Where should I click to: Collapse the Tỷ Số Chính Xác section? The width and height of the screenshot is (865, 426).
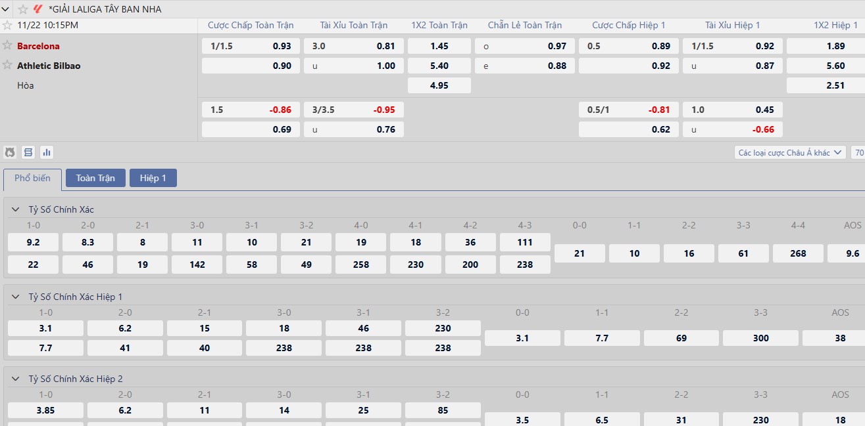(15, 209)
